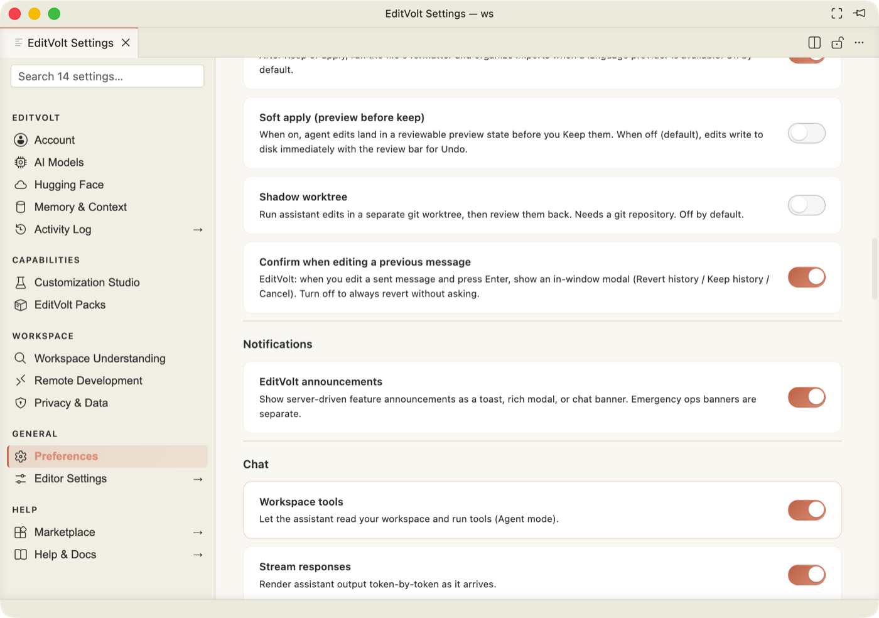Switch to the EditVolt Settings tab
The width and height of the screenshot is (879, 618).
pyautogui.click(x=70, y=43)
